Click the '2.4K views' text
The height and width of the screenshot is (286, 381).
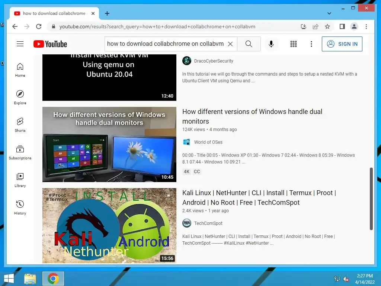coord(193,211)
